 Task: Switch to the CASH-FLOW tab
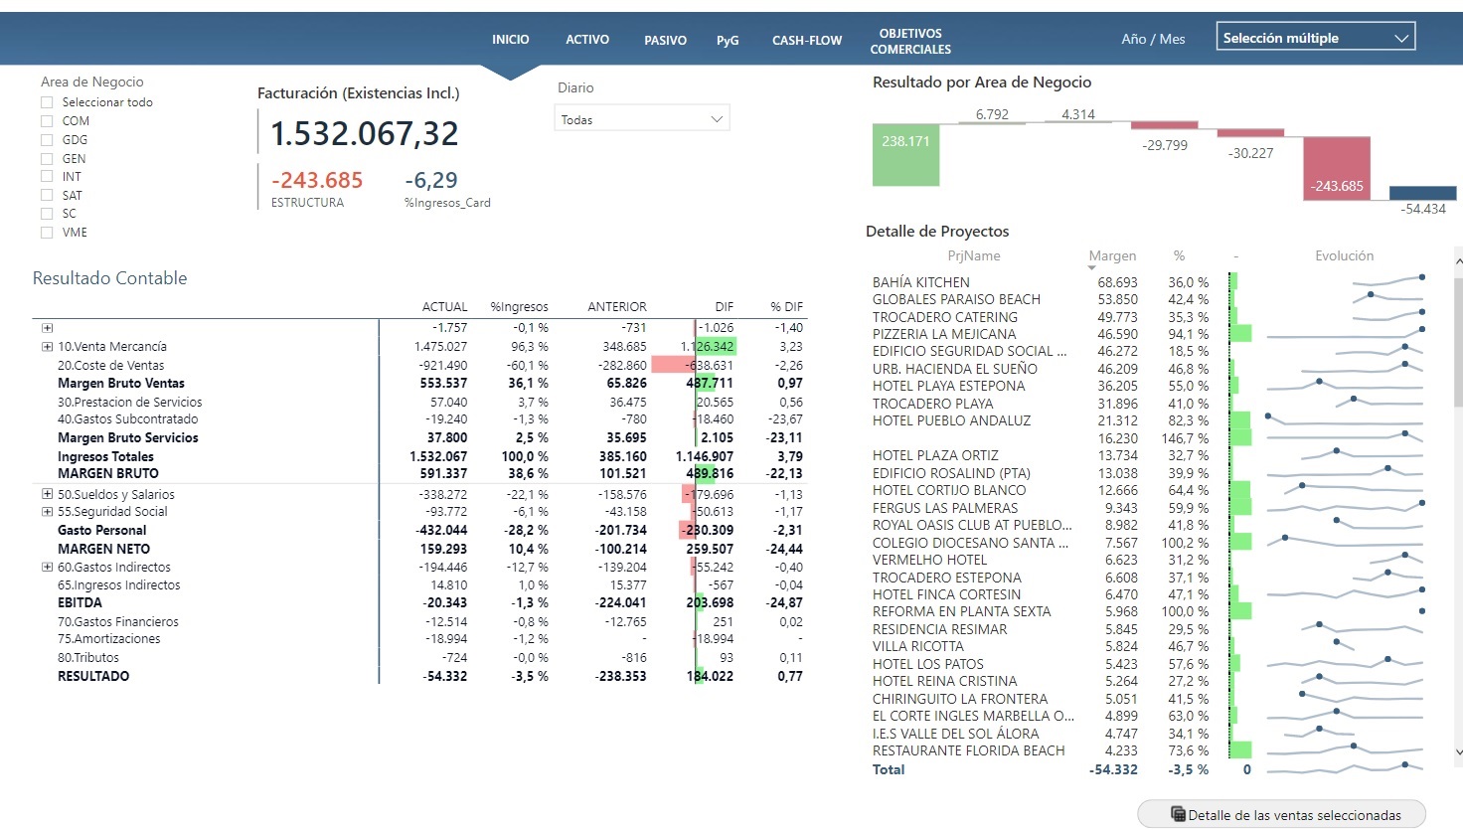[x=806, y=41]
